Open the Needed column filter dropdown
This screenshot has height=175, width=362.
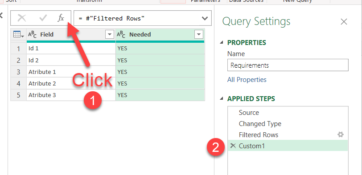coord(199,35)
